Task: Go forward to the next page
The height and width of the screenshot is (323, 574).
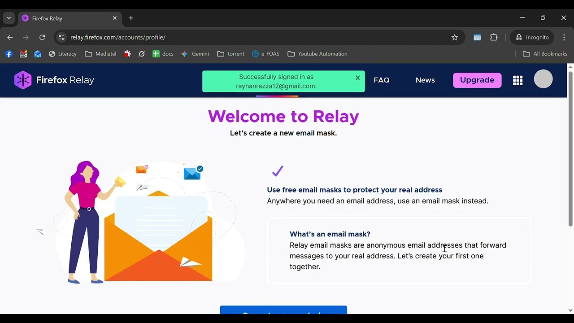Action: point(26,37)
